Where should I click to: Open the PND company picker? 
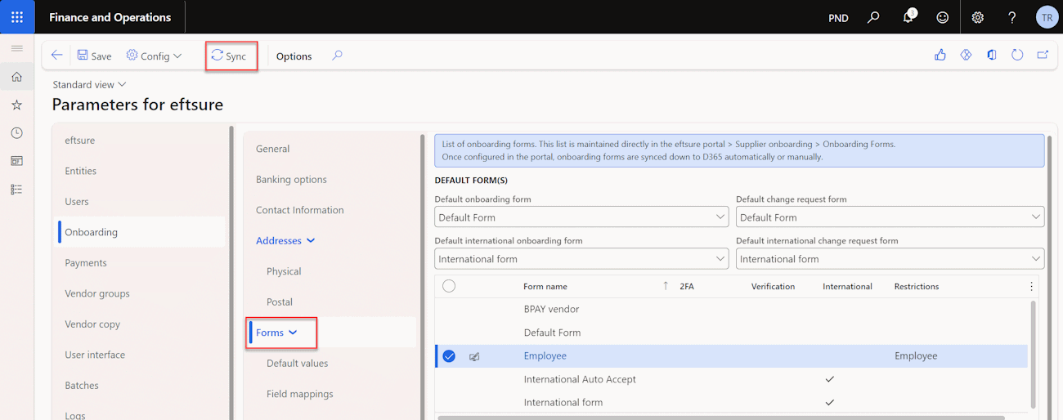click(838, 18)
